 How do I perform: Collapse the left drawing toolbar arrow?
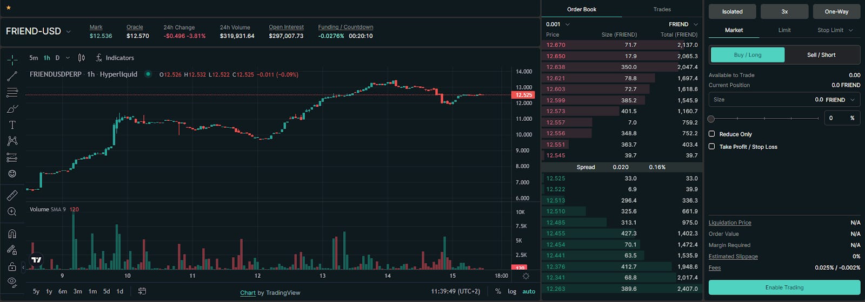pos(23,267)
